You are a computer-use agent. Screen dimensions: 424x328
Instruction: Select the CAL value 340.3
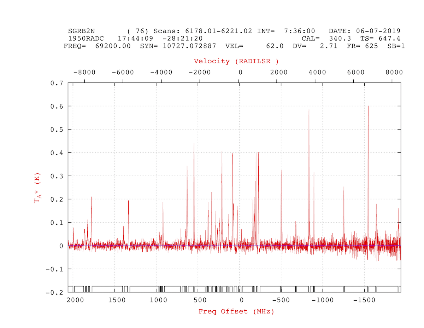340,38
